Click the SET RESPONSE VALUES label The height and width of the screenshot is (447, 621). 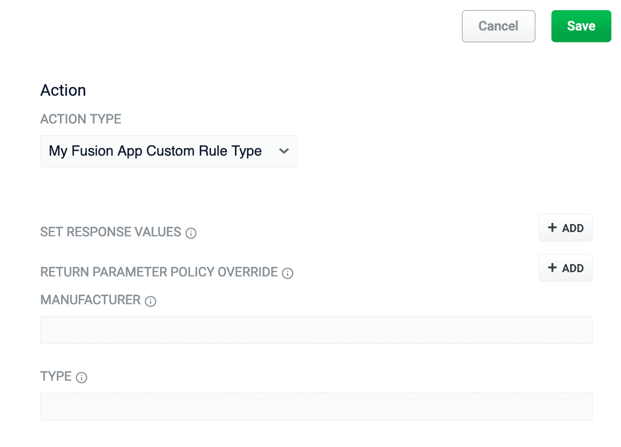point(110,232)
